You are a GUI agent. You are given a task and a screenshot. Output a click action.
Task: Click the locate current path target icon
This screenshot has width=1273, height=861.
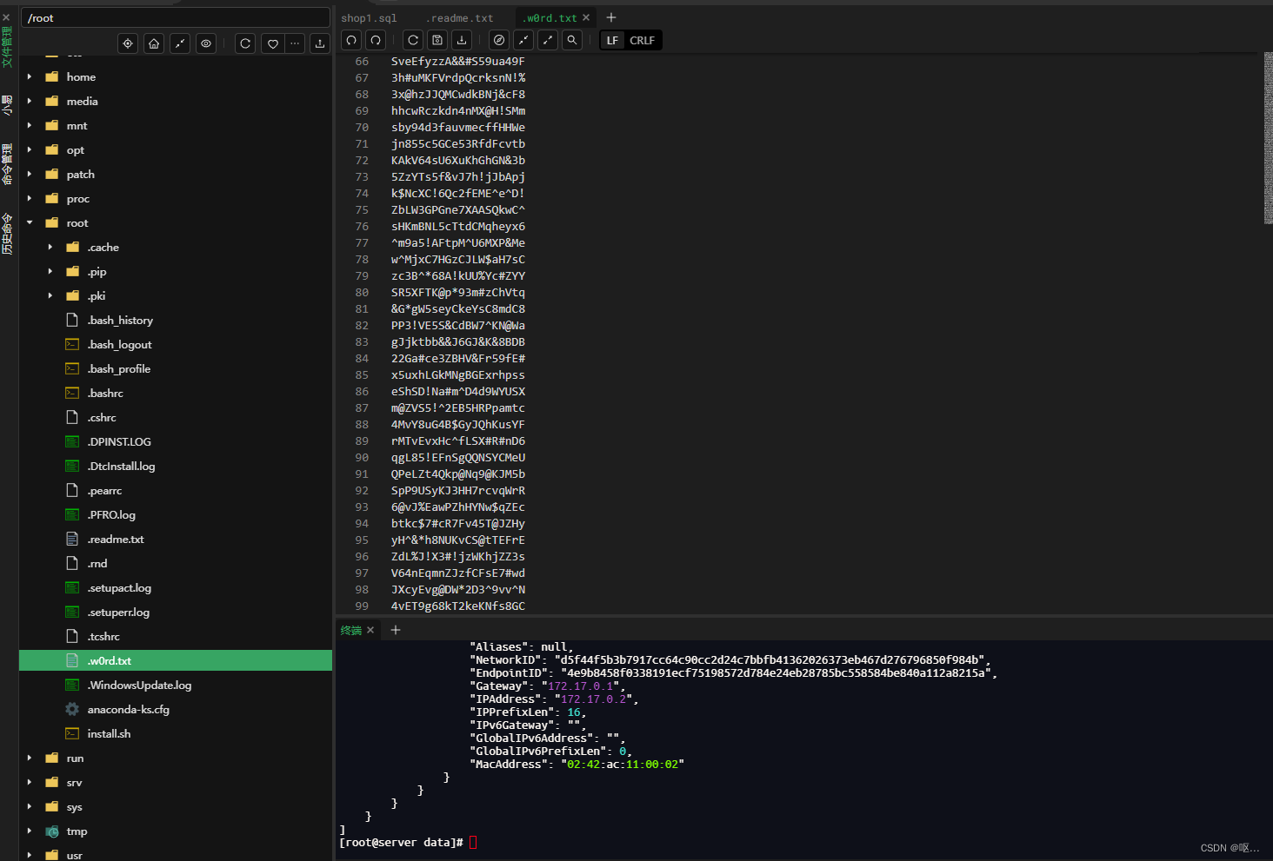(128, 43)
